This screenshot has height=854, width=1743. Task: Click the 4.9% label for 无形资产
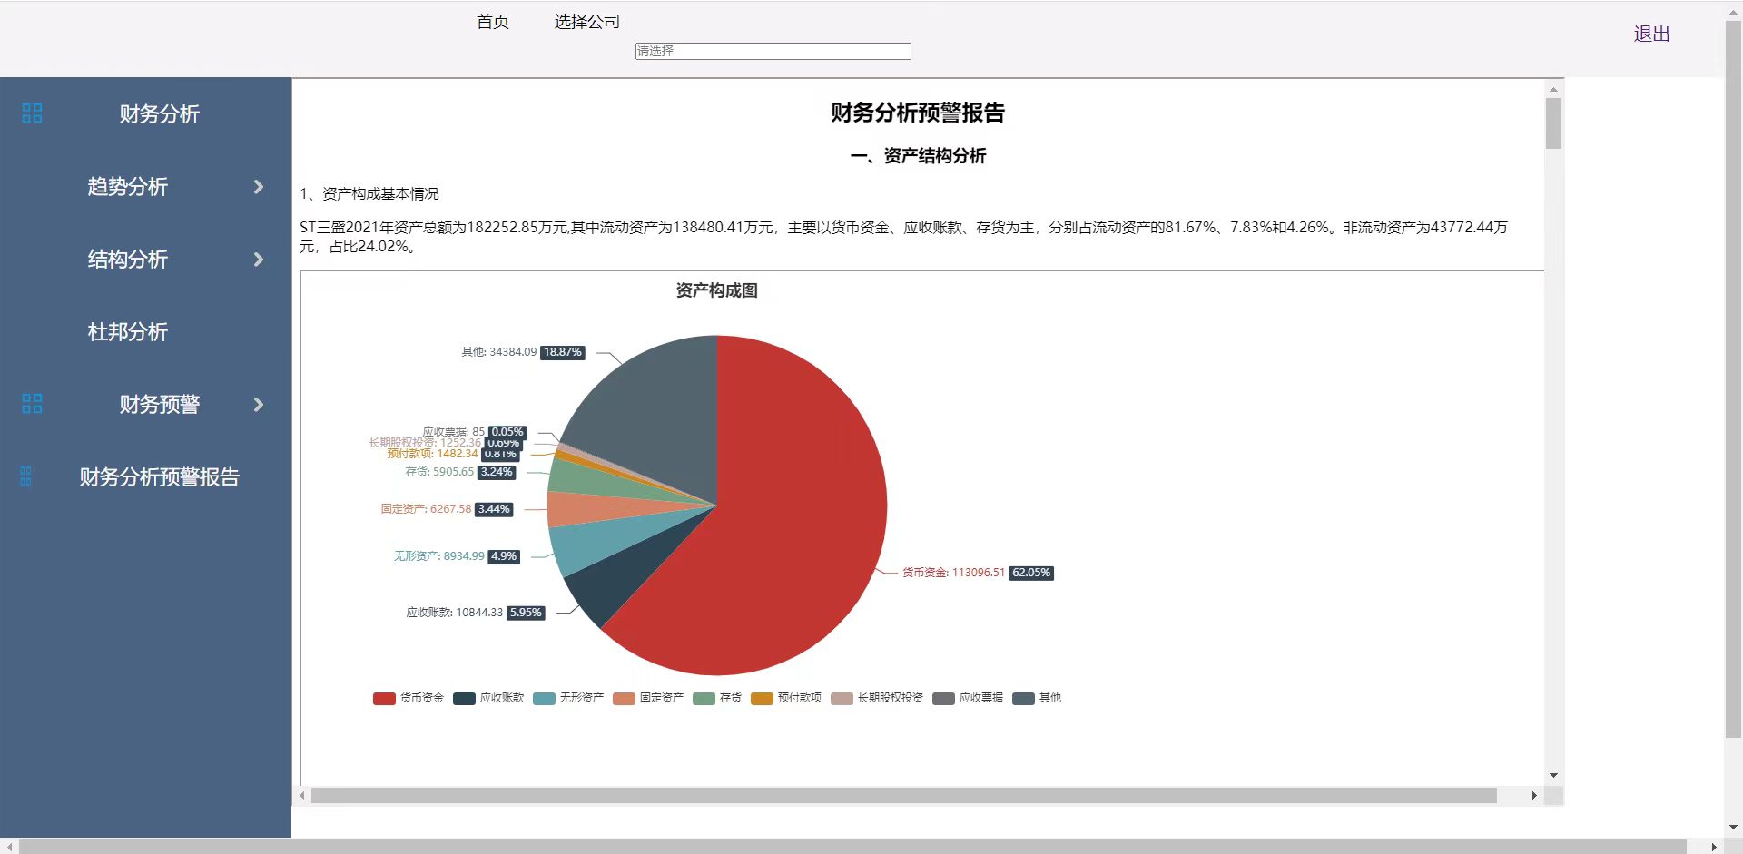pos(504,556)
